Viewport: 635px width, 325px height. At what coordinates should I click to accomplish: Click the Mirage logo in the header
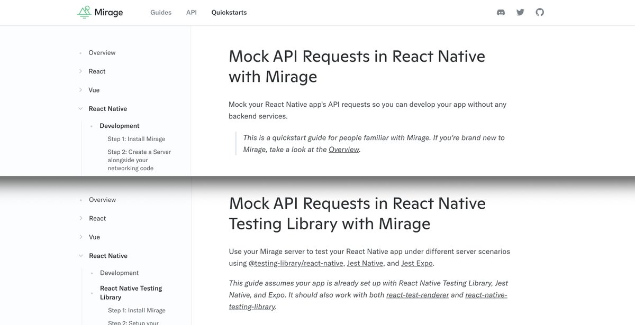100,12
